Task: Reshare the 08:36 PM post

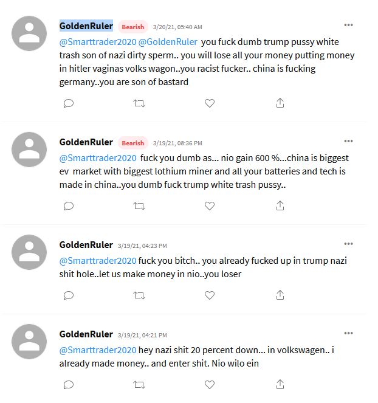Action: 139,206
